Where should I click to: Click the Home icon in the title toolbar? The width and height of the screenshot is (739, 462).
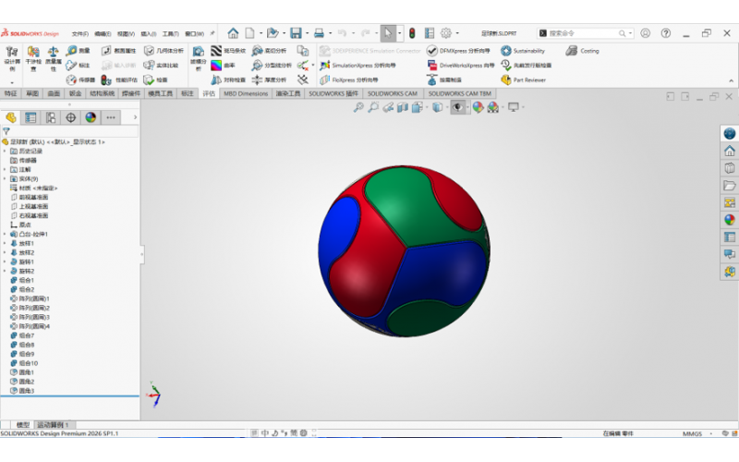[233, 33]
